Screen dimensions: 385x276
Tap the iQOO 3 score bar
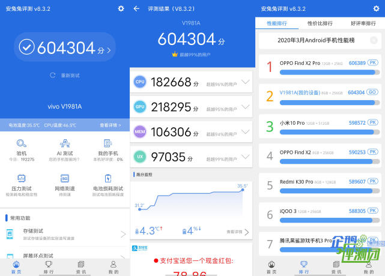330,220
